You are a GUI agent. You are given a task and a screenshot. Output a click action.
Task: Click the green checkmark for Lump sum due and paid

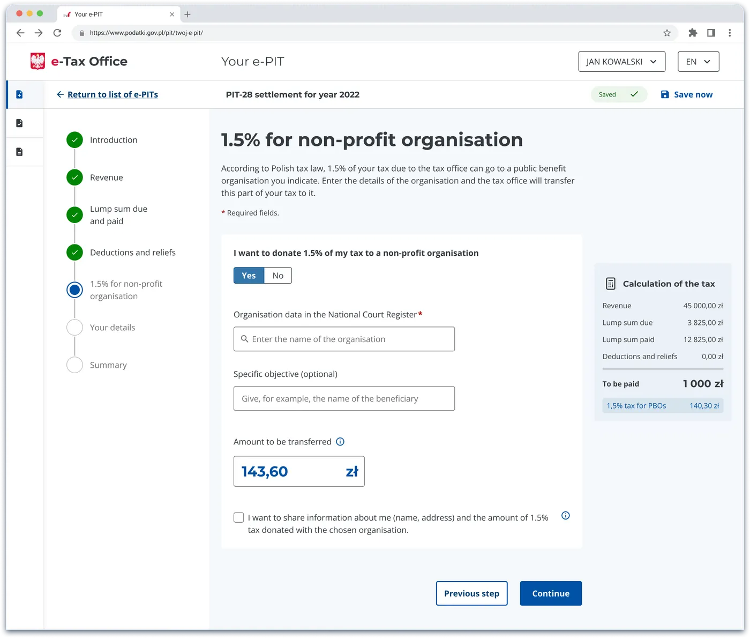pos(74,215)
